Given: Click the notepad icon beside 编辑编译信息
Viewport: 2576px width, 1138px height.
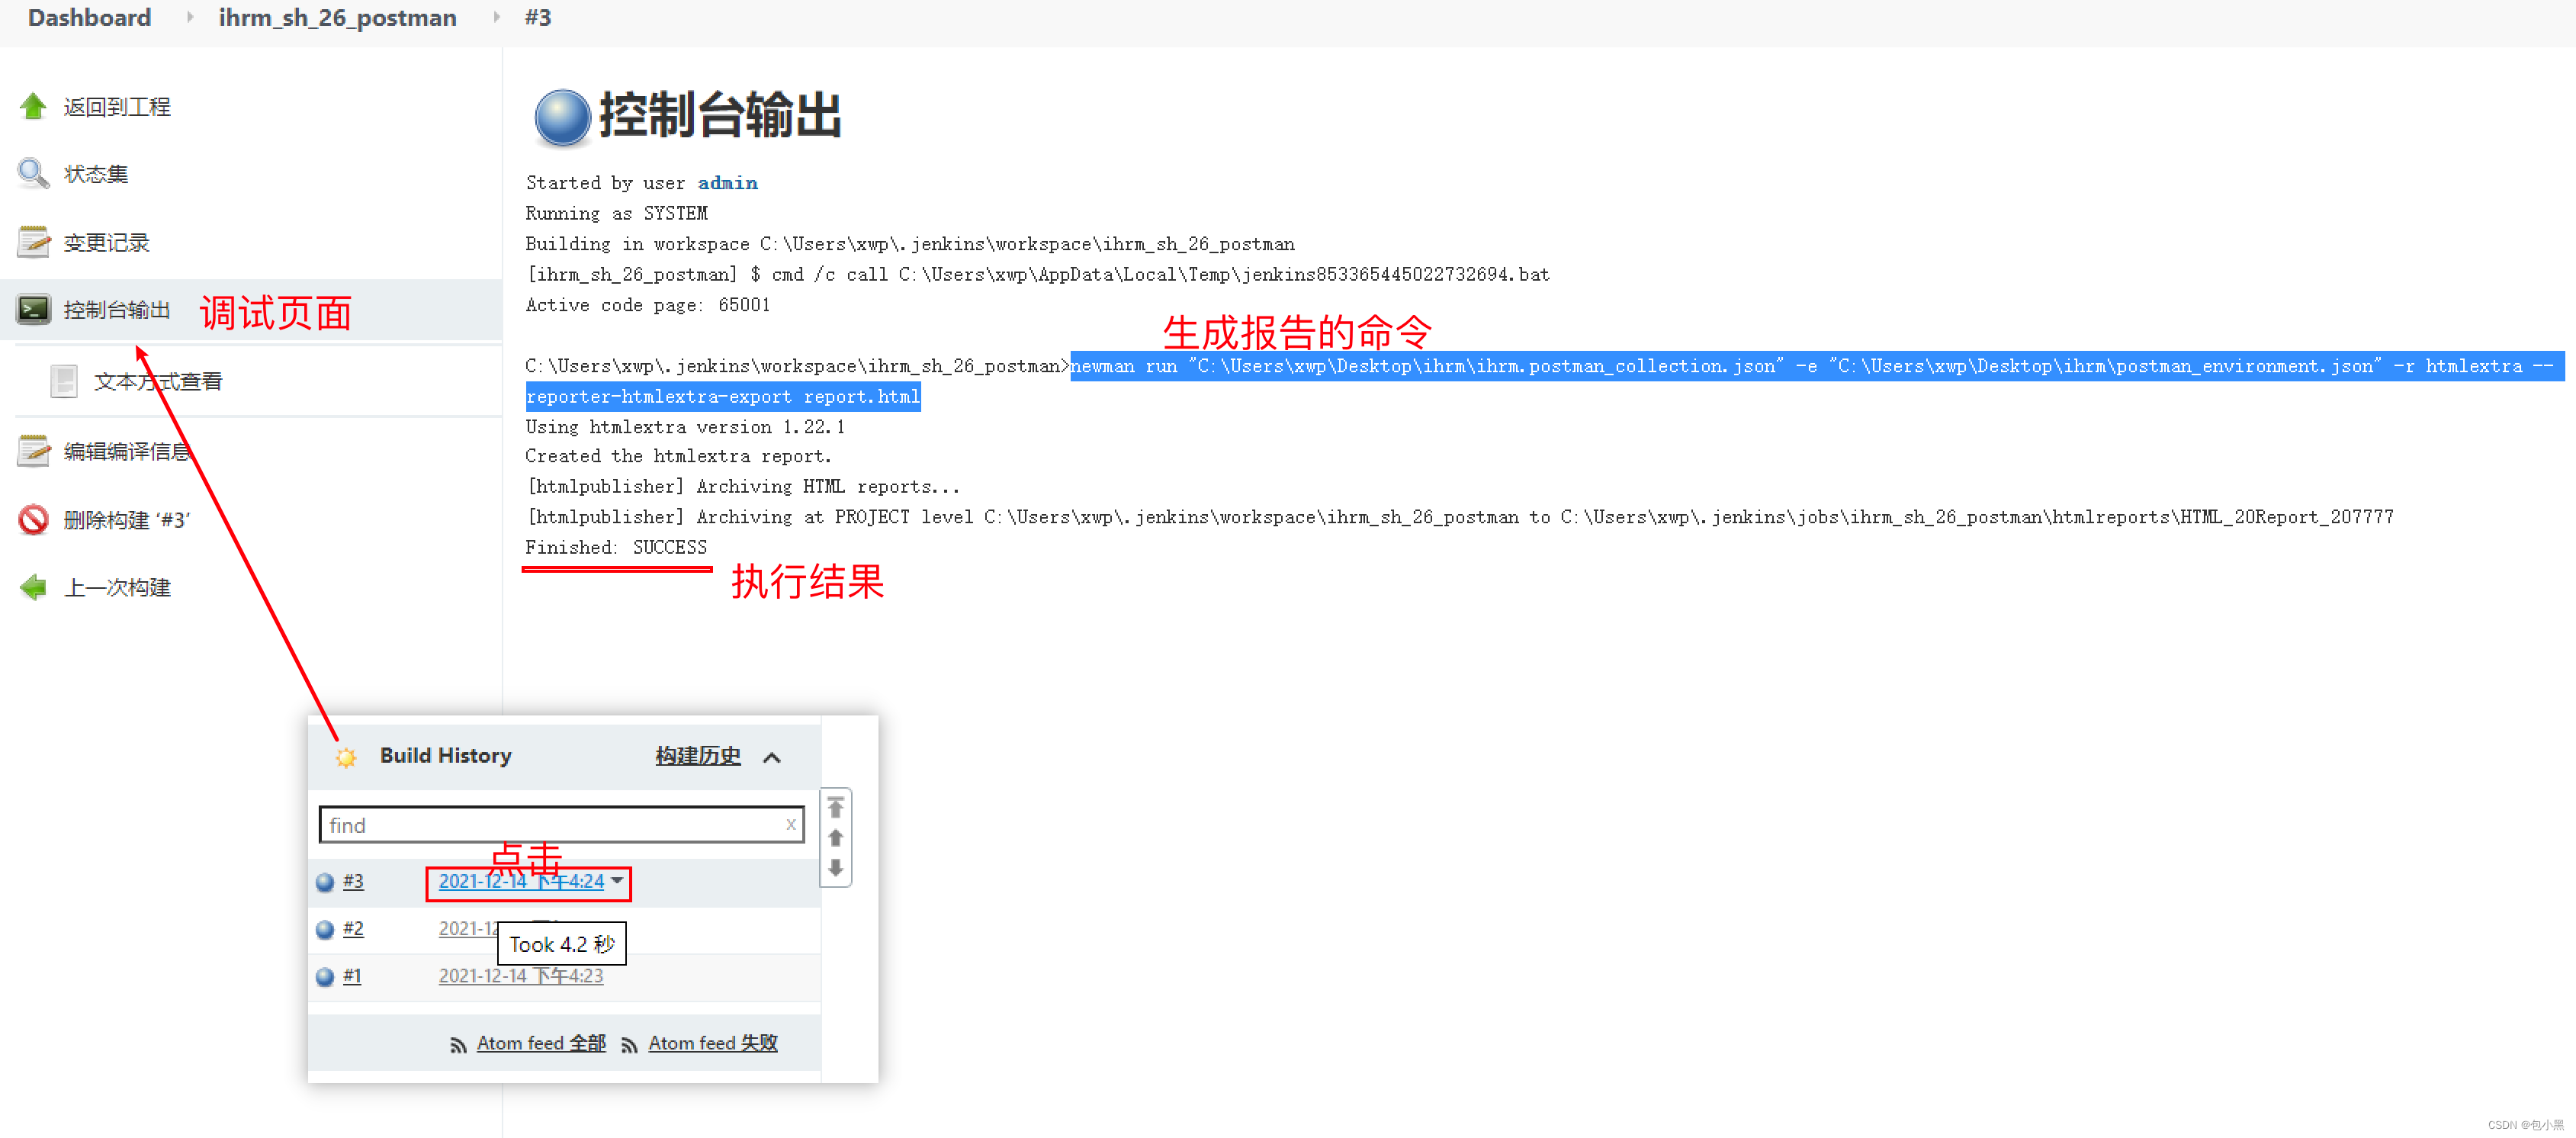Looking at the screenshot, I should pyautogui.click(x=33, y=451).
